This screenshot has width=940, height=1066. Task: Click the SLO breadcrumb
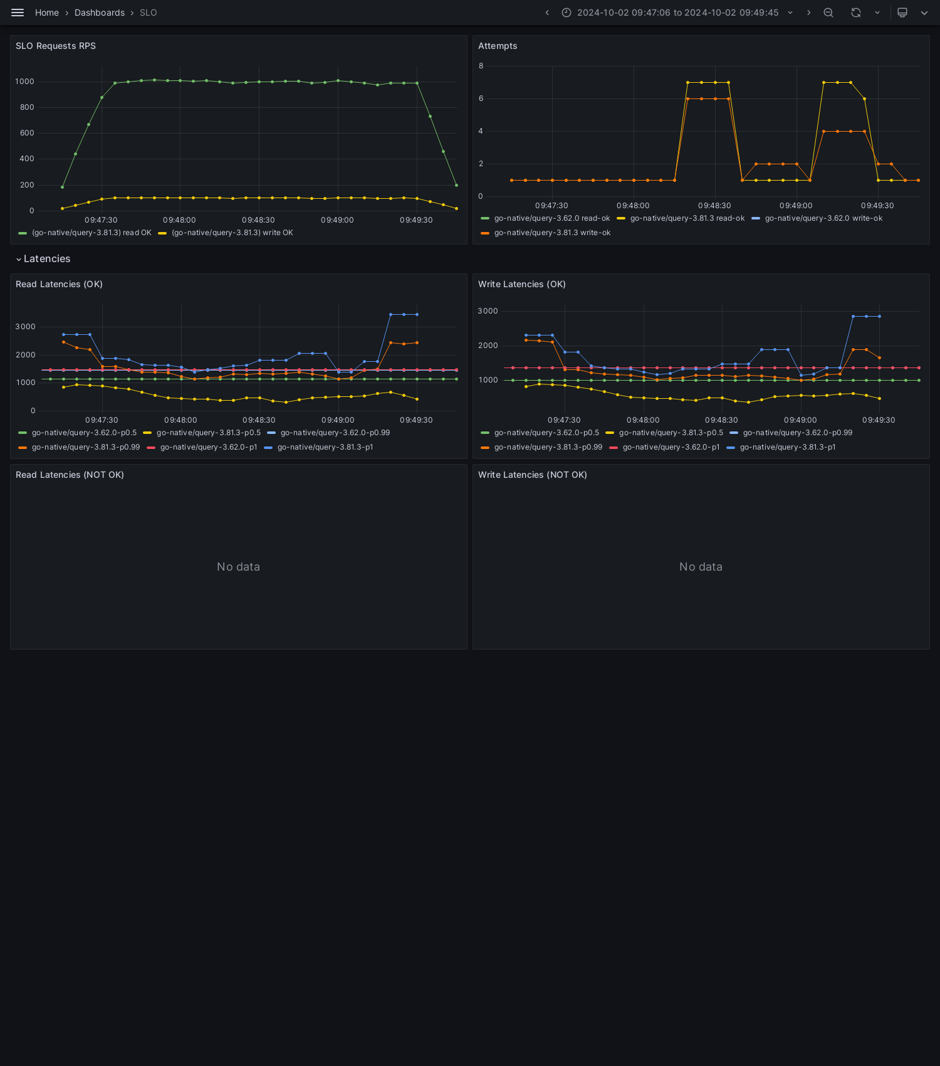[x=149, y=13]
